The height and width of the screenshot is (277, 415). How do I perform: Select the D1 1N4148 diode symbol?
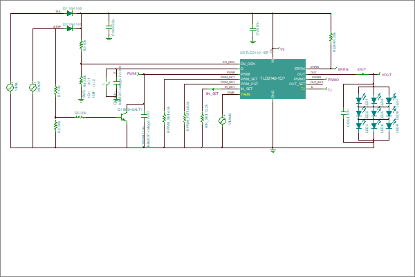[x=70, y=13]
